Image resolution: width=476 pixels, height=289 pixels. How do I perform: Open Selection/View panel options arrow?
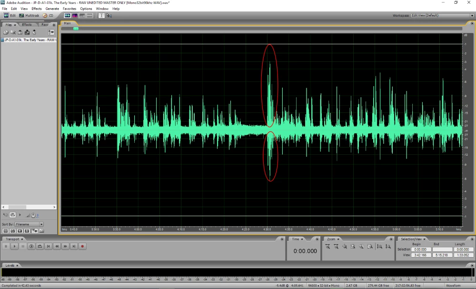pyautogui.click(x=472, y=239)
